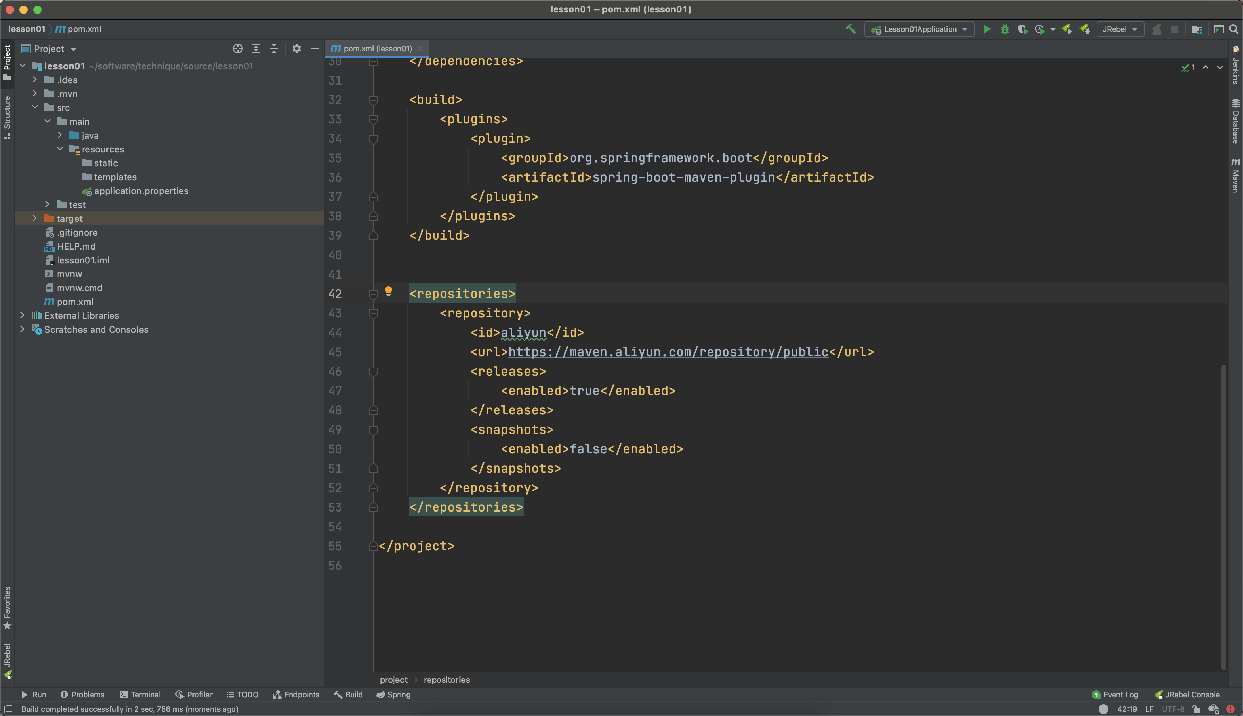Collapse the src folder
This screenshot has height=716, width=1243.
pyautogui.click(x=34, y=107)
